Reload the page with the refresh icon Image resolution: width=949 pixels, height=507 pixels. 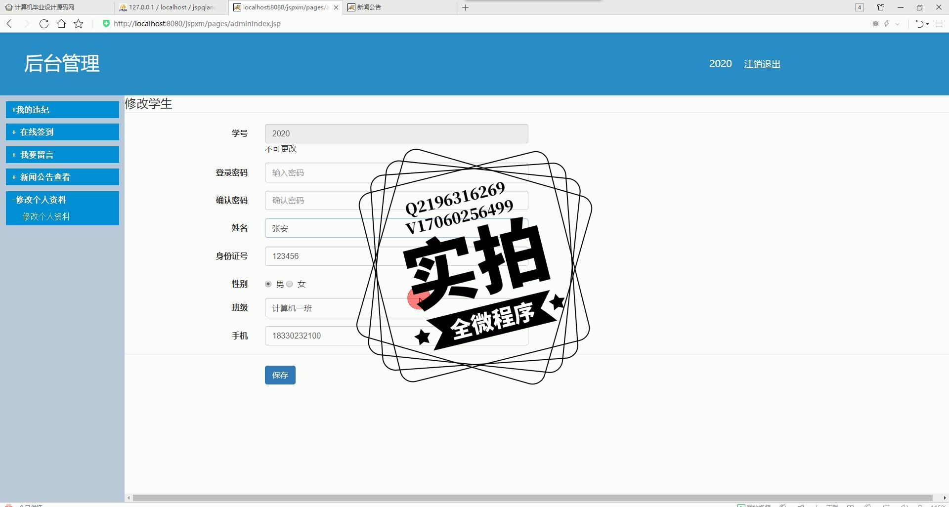click(x=44, y=23)
